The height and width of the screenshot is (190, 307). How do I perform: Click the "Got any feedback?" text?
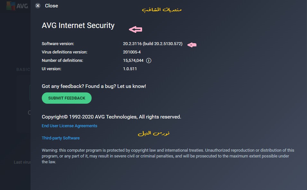[x=94, y=86]
